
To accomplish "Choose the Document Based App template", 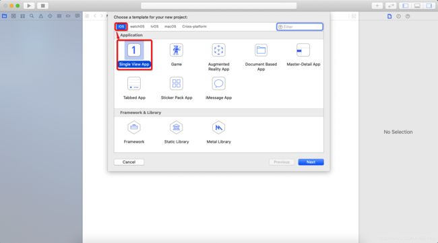I will pos(261,57).
